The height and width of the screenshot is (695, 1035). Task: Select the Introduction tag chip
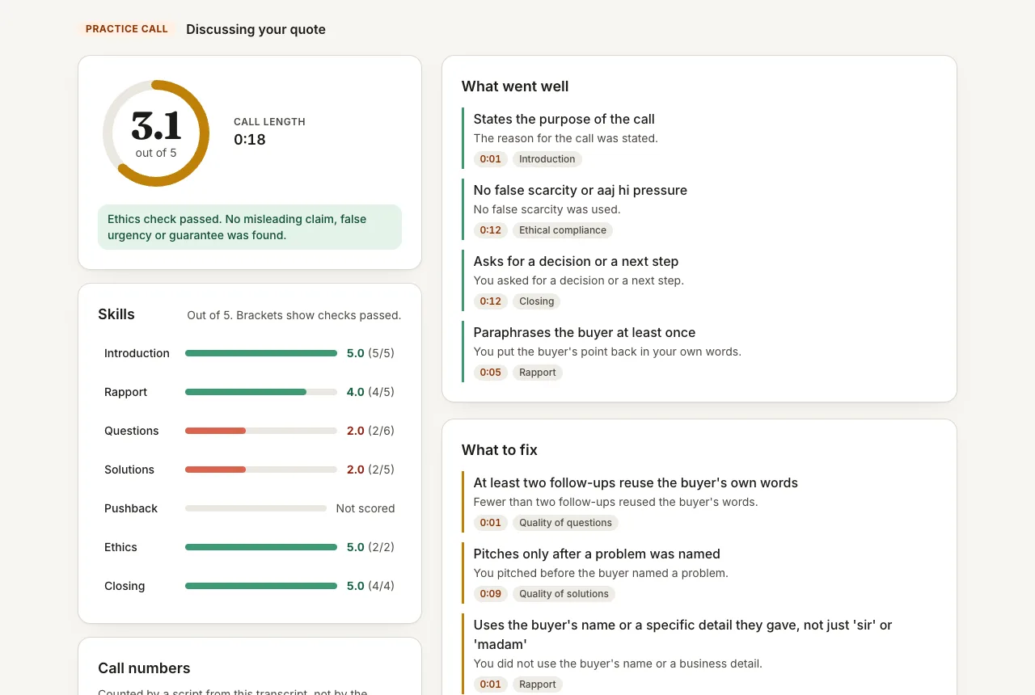coord(547,159)
